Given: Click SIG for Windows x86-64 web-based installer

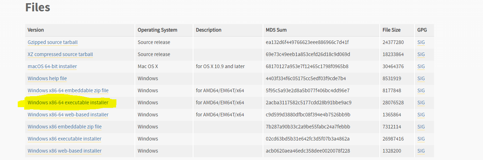Looking at the screenshot, I should pyautogui.click(x=421, y=115).
